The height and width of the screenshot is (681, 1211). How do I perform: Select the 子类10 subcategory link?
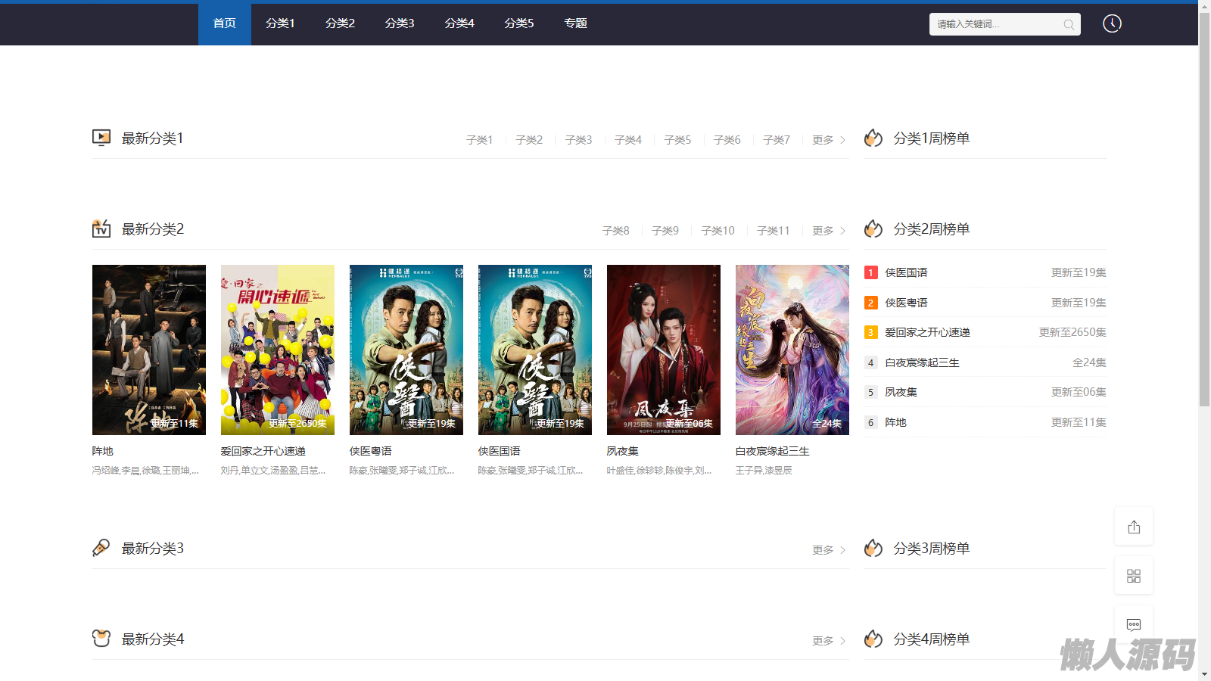718,231
